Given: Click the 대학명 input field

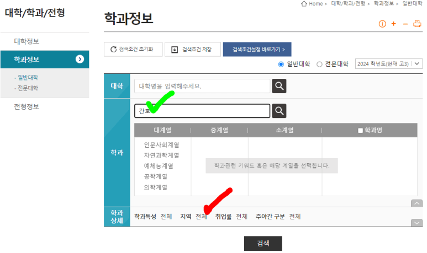Looking at the screenshot, I should [x=202, y=86].
